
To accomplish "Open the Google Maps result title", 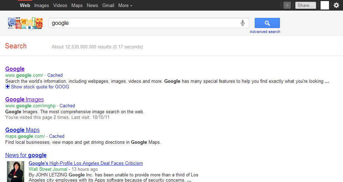I will (x=22, y=130).
